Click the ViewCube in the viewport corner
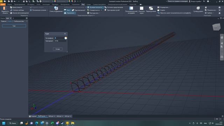Screen dimensions: 224x126 (x=216, y=27)
